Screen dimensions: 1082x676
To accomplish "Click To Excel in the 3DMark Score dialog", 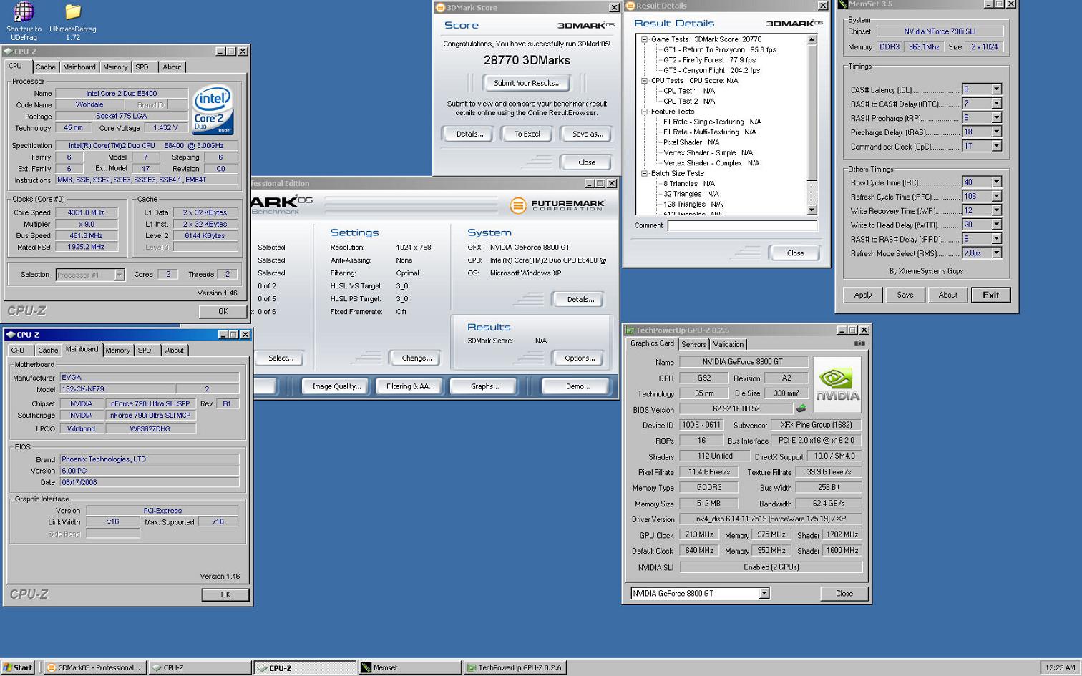I will [x=527, y=134].
